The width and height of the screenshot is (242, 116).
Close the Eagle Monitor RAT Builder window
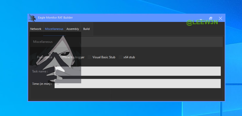220,18
